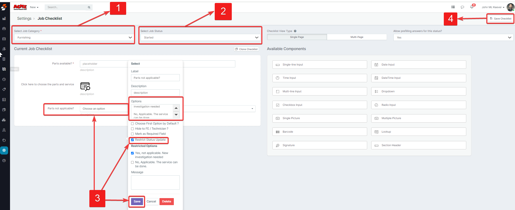Click the history icon above settings gear
This screenshot has height=210, width=515.
coord(4,140)
